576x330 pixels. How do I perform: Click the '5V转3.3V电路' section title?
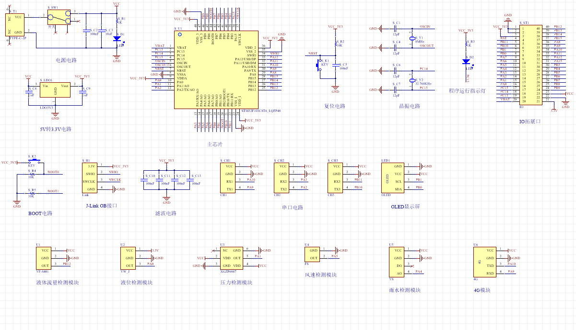click(x=56, y=129)
